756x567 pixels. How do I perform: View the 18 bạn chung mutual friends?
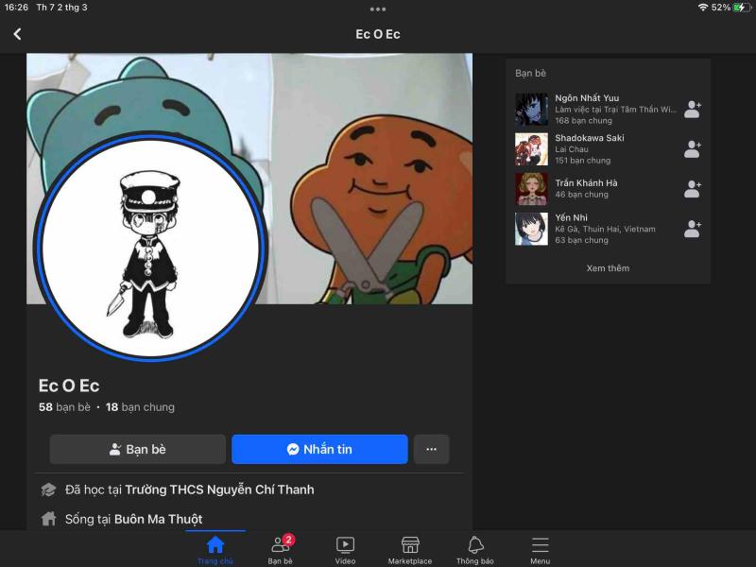pos(140,407)
